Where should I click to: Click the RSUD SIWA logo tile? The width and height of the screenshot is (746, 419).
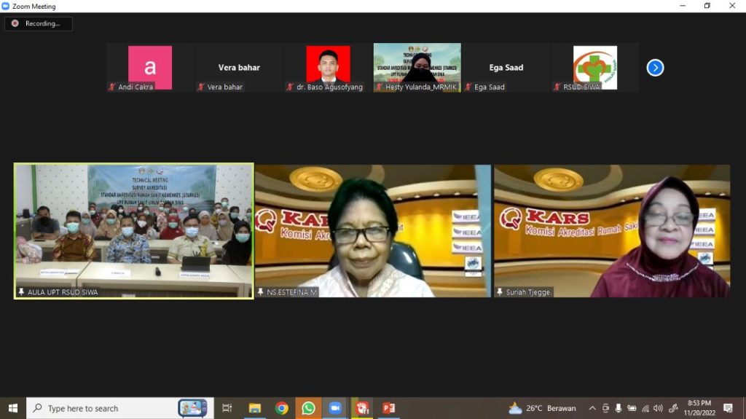click(x=594, y=67)
